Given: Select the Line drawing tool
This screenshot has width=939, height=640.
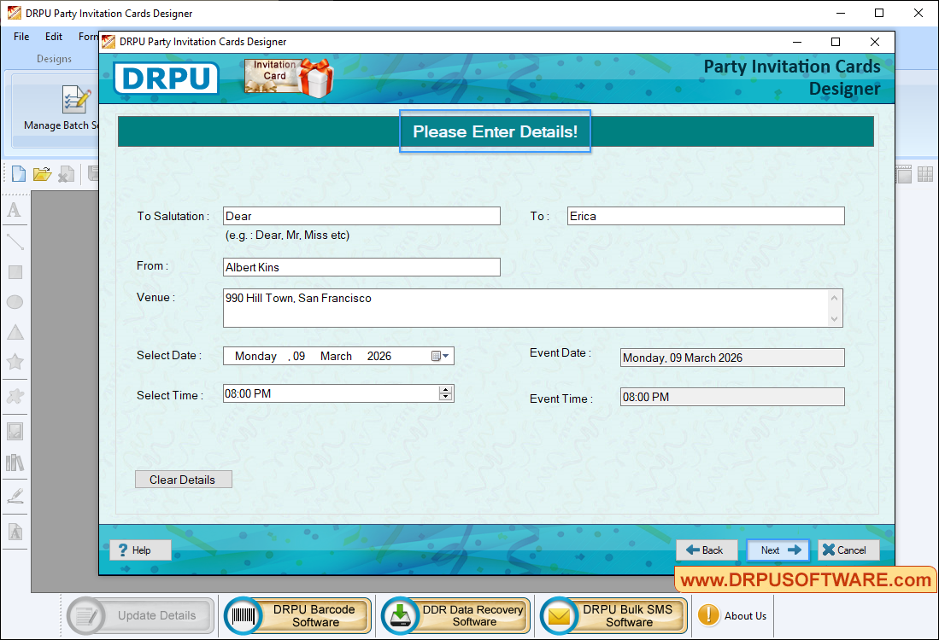Looking at the screenshot, I should 15,241.
